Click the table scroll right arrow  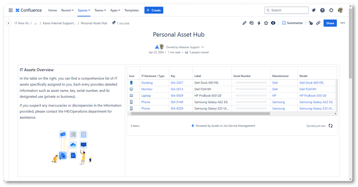(336, 114)
